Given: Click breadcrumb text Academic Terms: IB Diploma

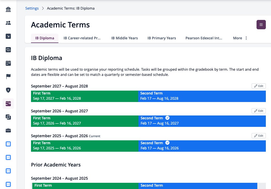Looking at the screenshot, I should point(71,8).
